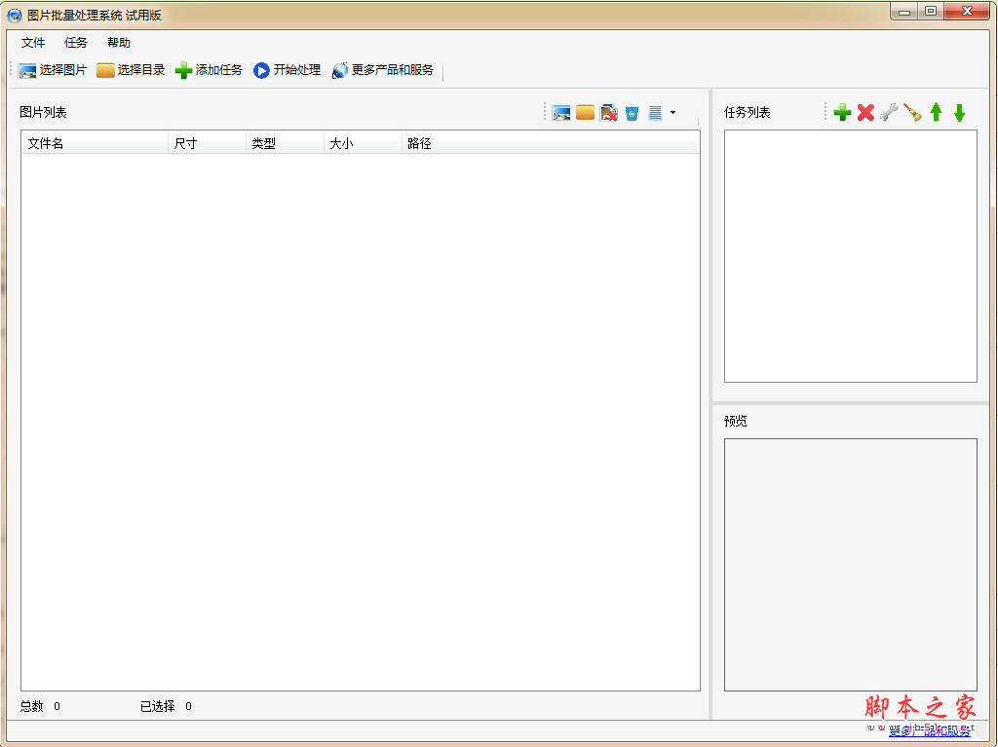Click 添加任务 on the main toolbar
This screenshot has width=998, height=747.
coord(209,69)
